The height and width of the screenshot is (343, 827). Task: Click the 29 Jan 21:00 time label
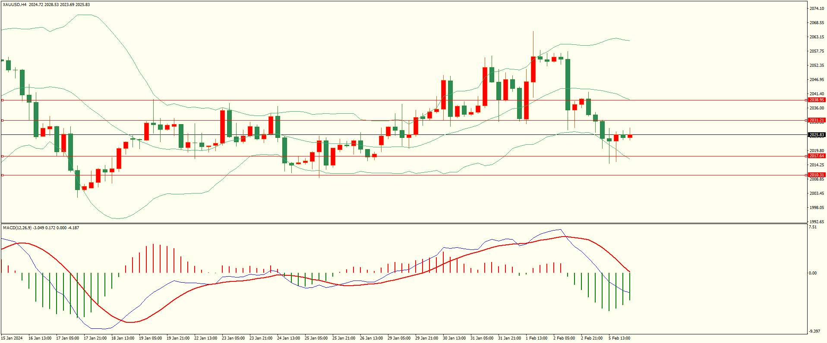point(427,338)
